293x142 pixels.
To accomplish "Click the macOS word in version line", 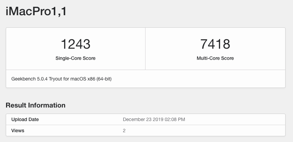I will tap(79, 79).
